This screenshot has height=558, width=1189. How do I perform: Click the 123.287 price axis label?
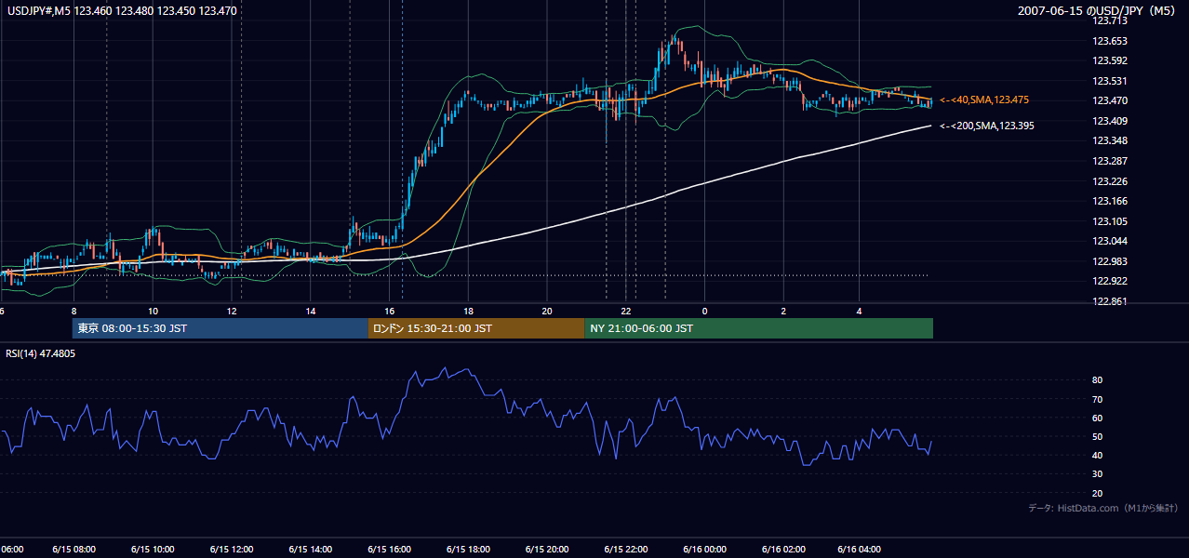(1111, 161)
